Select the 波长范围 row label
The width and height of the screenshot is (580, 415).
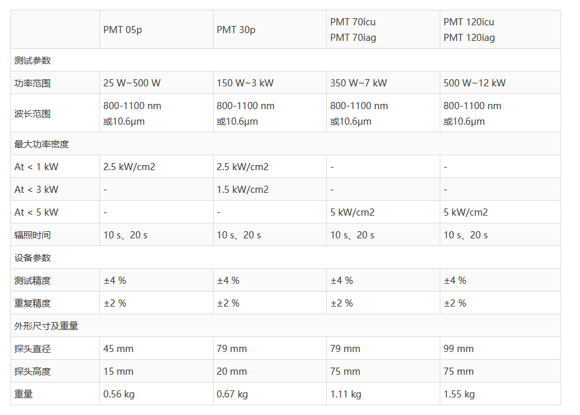coord(32,114)
